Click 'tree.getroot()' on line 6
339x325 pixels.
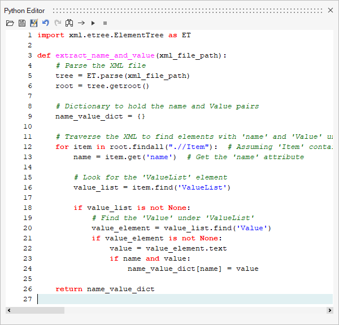(x=118, y=86)
